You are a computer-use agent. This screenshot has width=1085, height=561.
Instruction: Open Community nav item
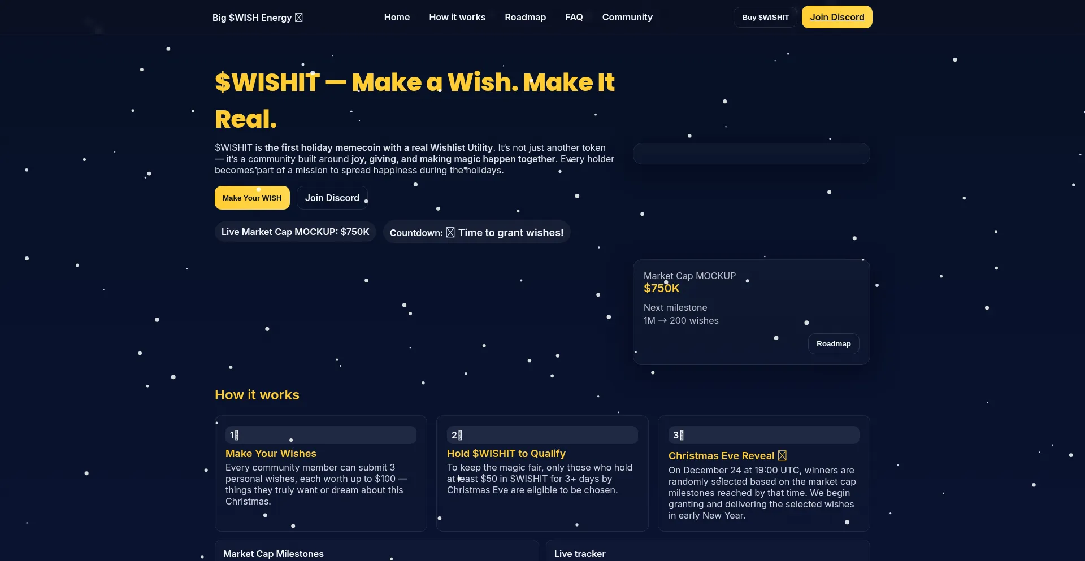pos(627,17)
